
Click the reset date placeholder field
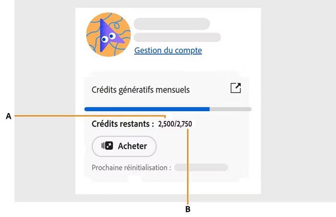(x=201, y=167)
